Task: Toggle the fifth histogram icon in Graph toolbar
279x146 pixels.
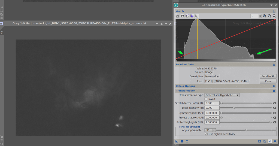Action: point(197,16)
